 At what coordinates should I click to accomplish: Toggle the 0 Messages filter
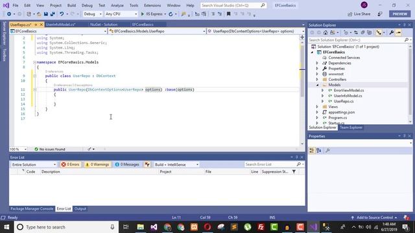click(x=127, y=164)
